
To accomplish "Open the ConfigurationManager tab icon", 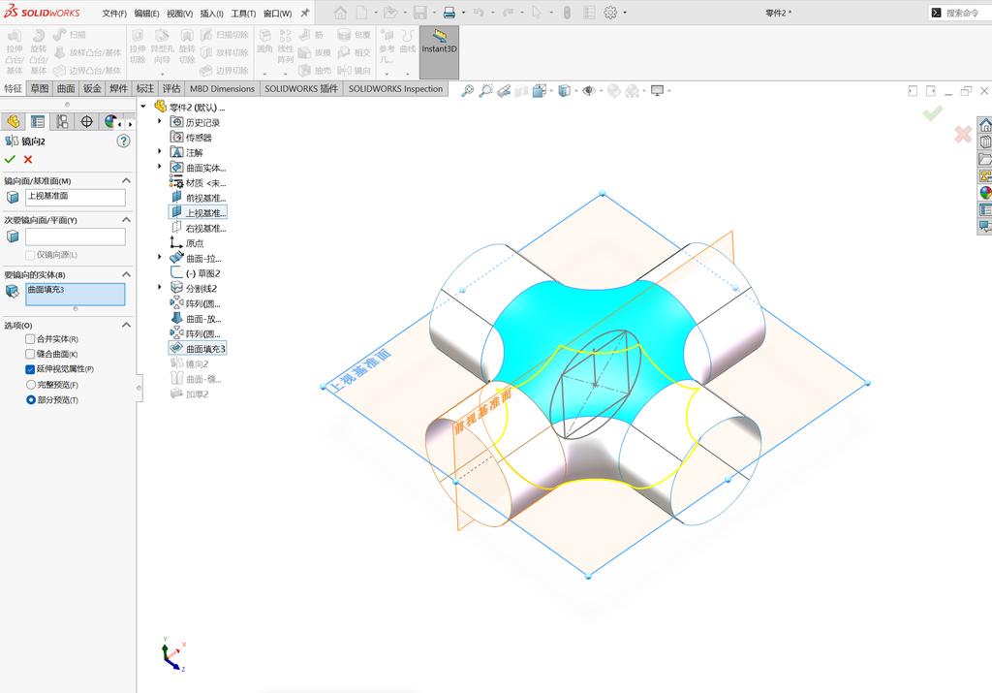I will click(62, 121).
